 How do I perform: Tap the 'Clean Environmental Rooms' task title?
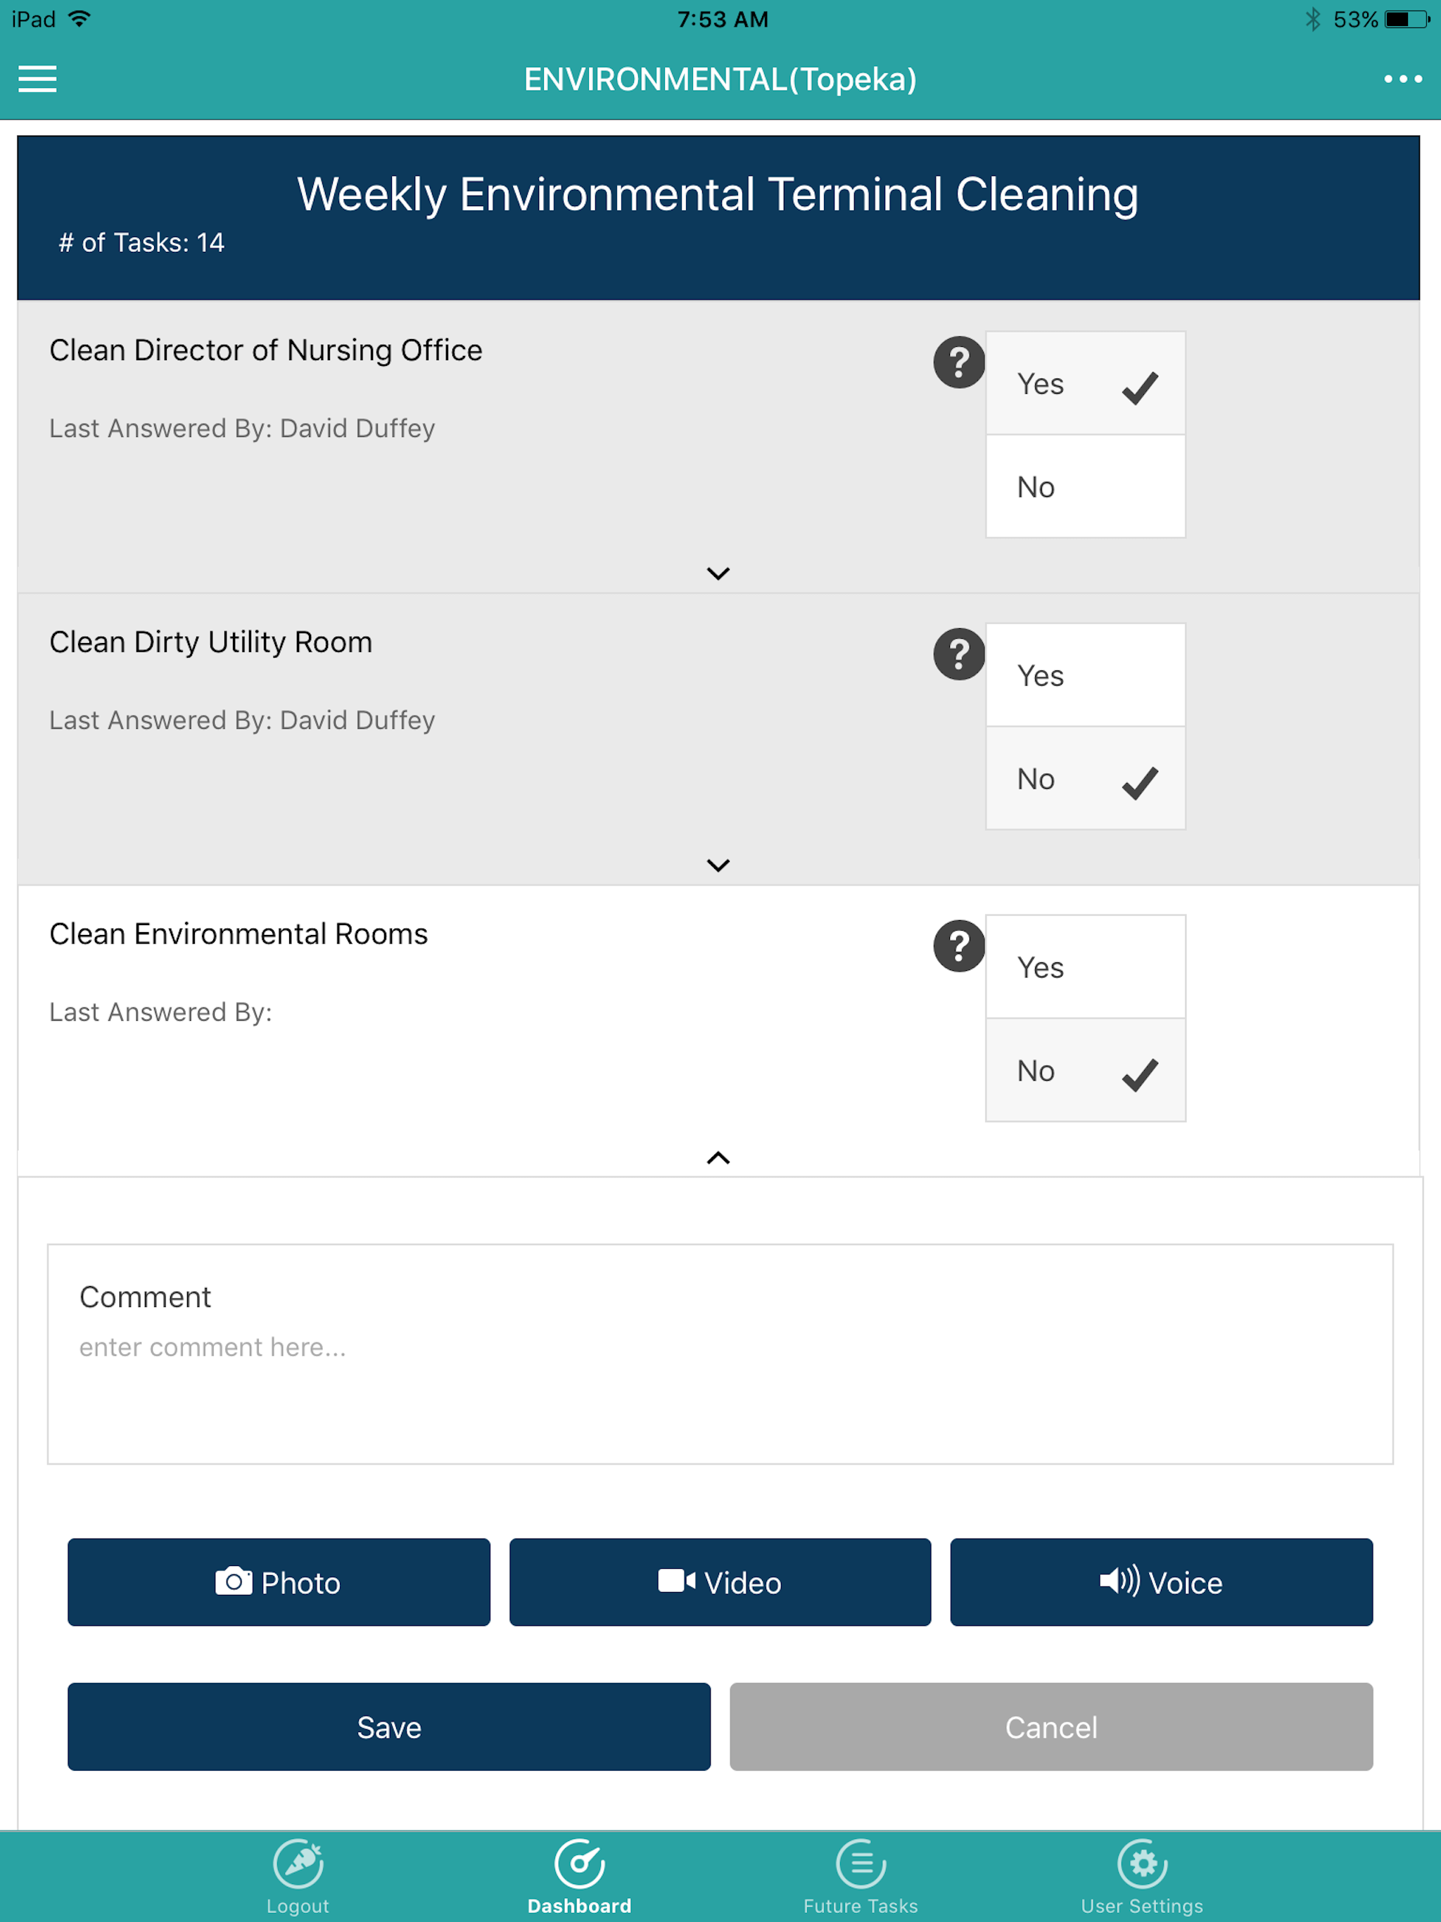pyautogui.click(x=239, y=934)
